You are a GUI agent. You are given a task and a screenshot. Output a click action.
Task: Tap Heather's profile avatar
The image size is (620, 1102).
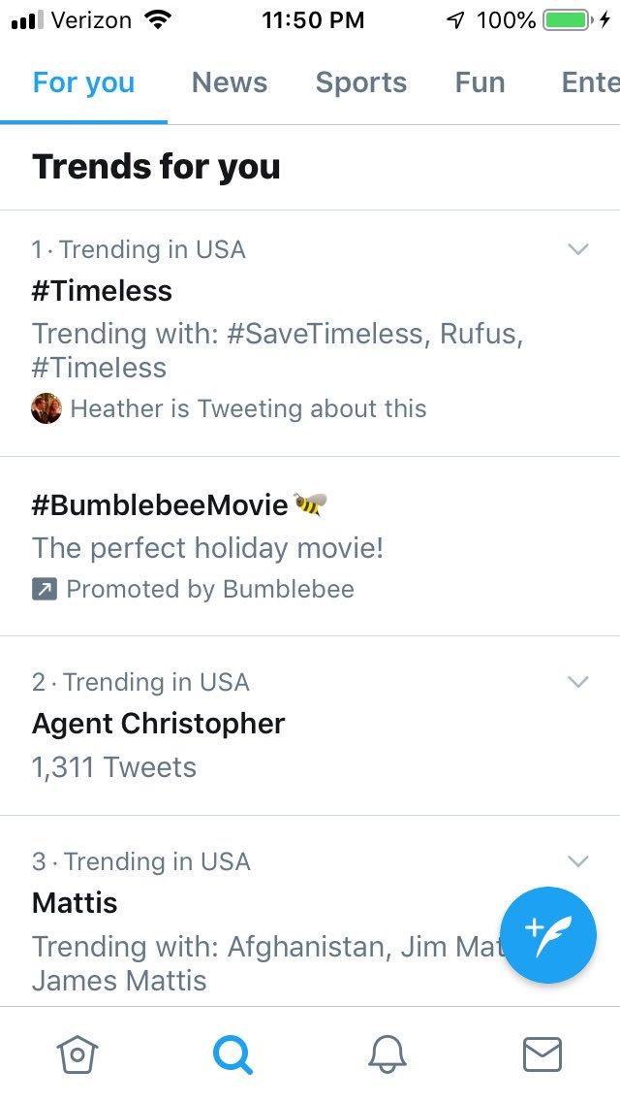(46, 408)
